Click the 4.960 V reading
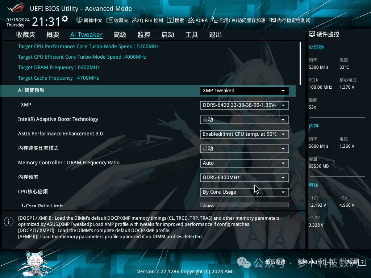Image resolution: width=371 pixels, height=278 pixels. tap(347, 205)
